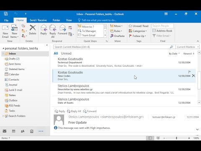Delete the selected message
201x151 pixels.
[x=33, y=30]
